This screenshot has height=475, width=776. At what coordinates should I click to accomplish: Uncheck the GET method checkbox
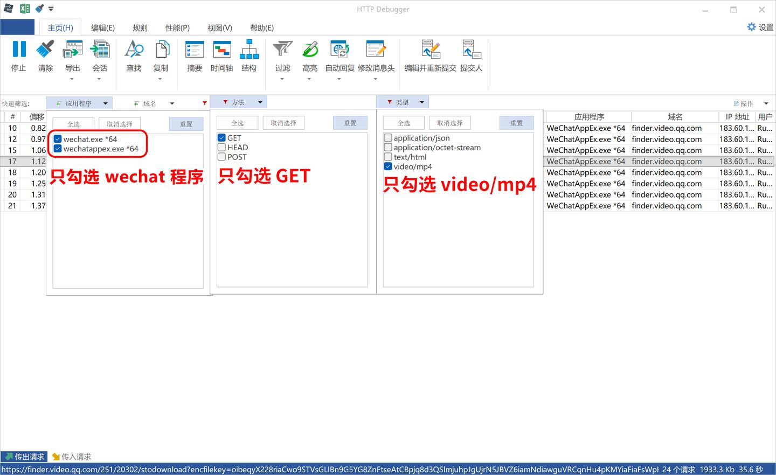point(221,138)
